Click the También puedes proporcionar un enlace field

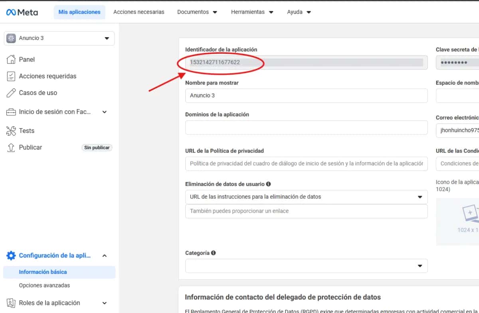tap(307, 211)
